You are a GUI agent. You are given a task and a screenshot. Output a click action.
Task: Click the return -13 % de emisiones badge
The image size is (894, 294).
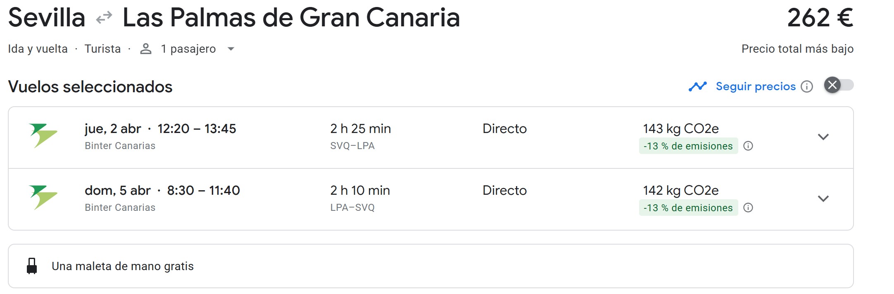coord(688,208)
